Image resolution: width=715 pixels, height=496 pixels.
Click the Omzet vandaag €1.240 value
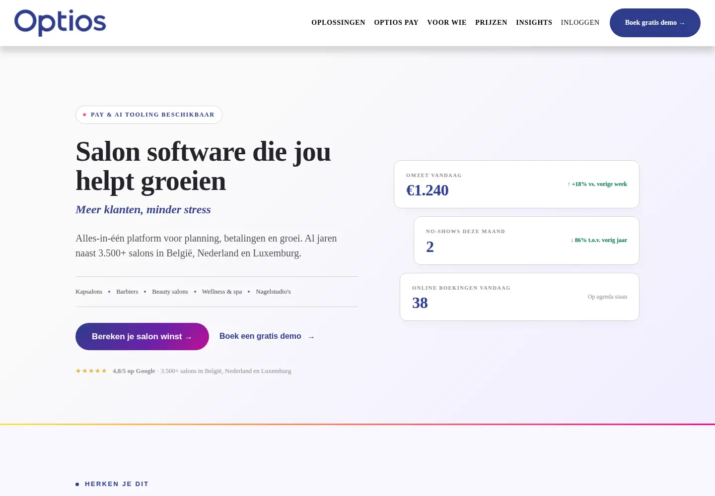coord(427,190)
